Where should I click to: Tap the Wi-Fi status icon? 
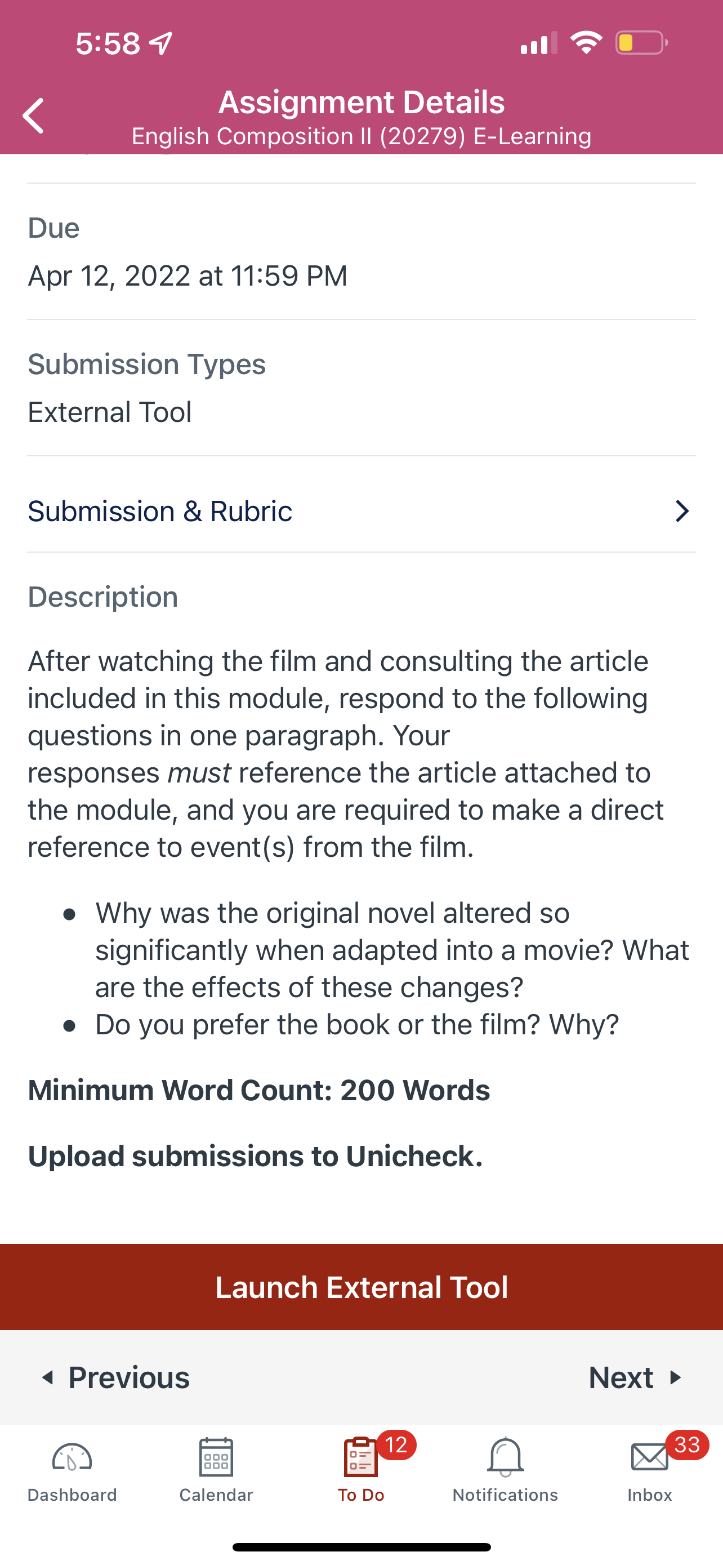(x=586, y=42)
